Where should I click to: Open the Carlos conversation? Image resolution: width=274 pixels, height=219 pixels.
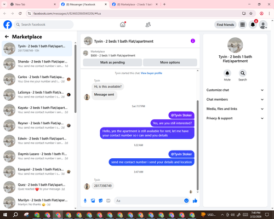pyautogui.click(x=37, y=79)
